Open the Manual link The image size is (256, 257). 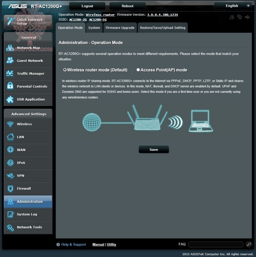click(98, 244)
